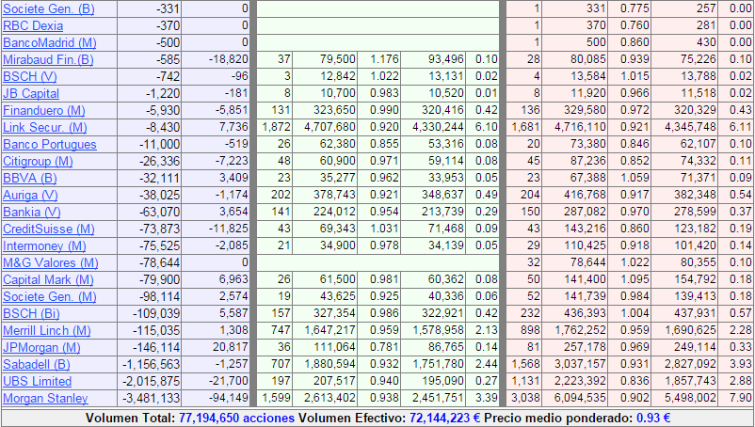755x427 pixels.
Task: Open the CreditSuisse (M) link
Action: click(x=49, y=229)
